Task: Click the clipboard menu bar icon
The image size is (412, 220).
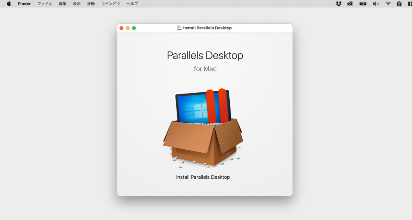Action: [x=399, y=4]
